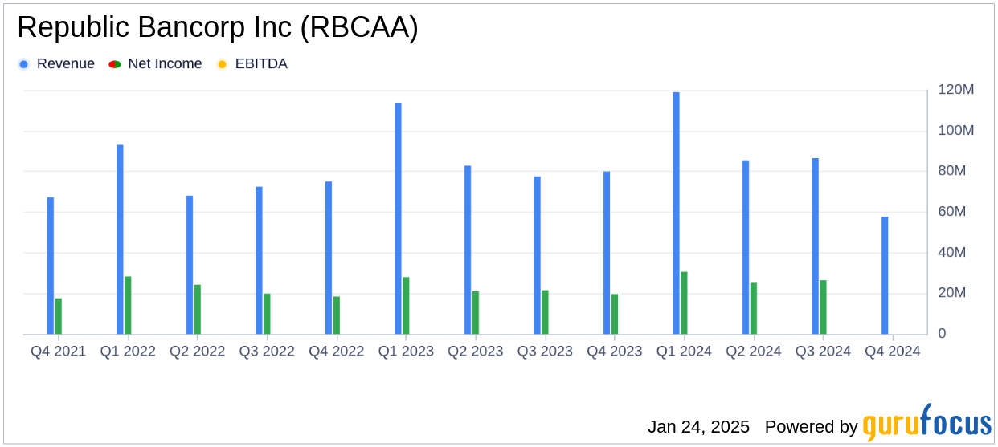Click the Q4 2021 x-axis label
Screen dimensions: 998x447
click(x=59, y=352)
